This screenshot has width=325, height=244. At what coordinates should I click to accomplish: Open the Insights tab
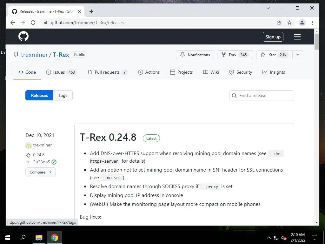click(x=274, y=72)
